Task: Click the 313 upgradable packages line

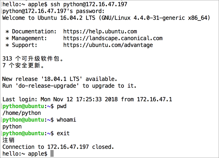Action: pyautogui.click(x=33, y=59)
